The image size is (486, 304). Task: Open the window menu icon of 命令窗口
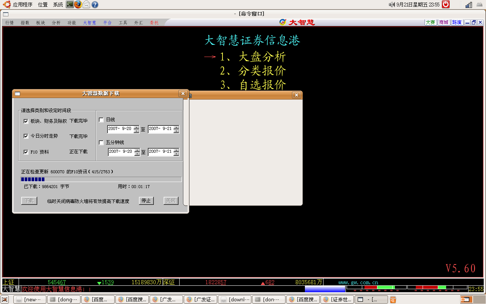[x=5, y=14]
